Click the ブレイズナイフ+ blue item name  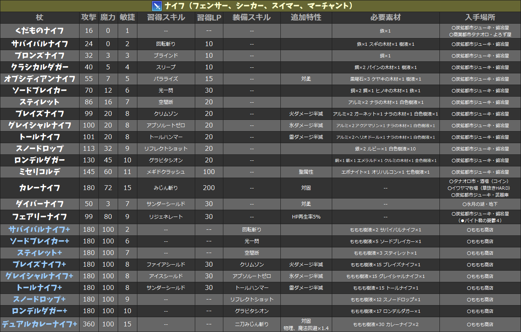[40, 265]
